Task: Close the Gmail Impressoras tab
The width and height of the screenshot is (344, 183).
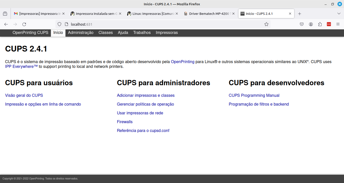Action: [63, 14]
